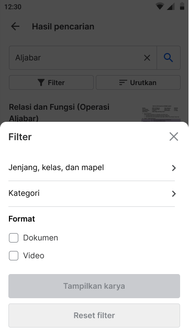Open the Relasi dan Fungsi document thumbnail
The height and width of the screenshot is (336, 189).
(161, 113)
